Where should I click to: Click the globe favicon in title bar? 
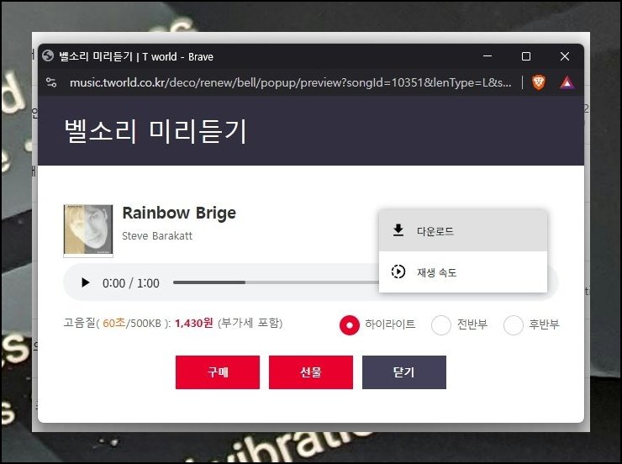click(x=48, y=56)
